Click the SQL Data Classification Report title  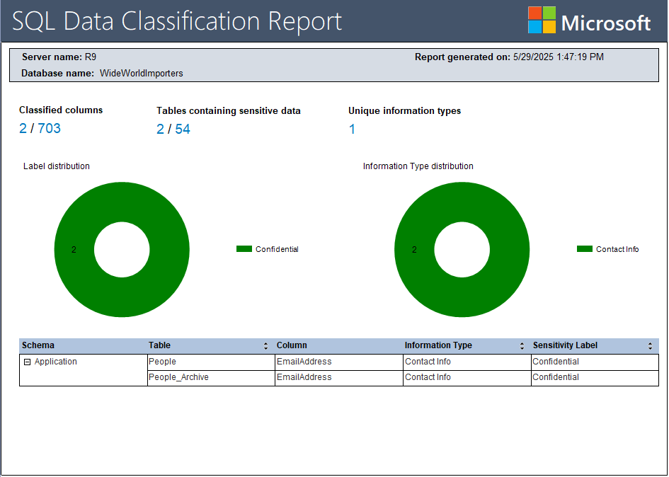177,21
